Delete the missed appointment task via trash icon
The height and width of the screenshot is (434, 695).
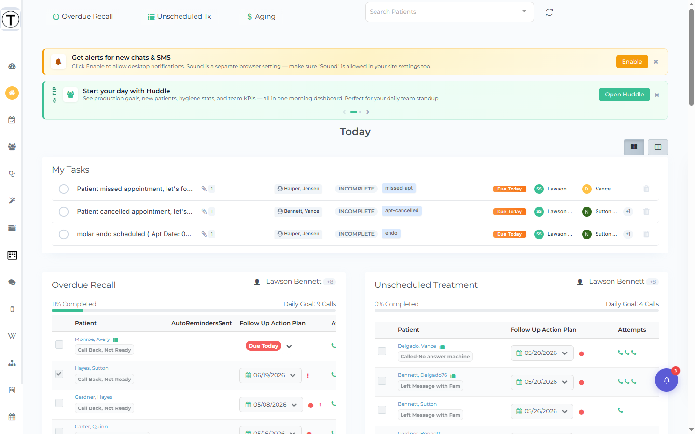point(646,189)
